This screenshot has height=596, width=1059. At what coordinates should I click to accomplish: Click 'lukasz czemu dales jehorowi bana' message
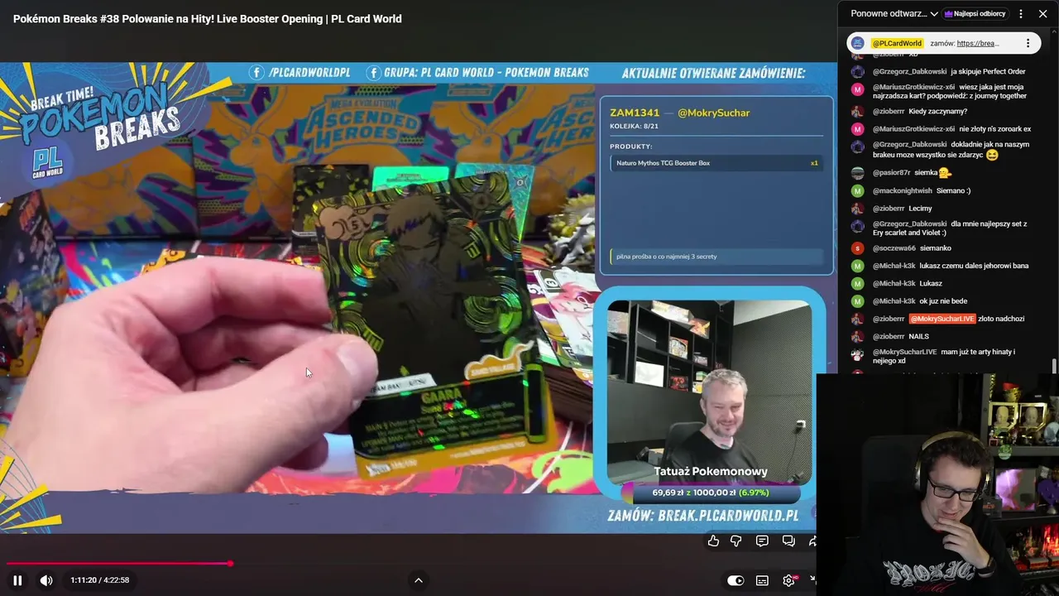pos(974,266)
